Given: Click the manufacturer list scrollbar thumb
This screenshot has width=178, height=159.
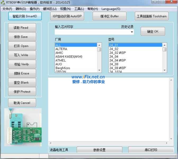Looking at the screenshot, I should [x=99, y=49].
